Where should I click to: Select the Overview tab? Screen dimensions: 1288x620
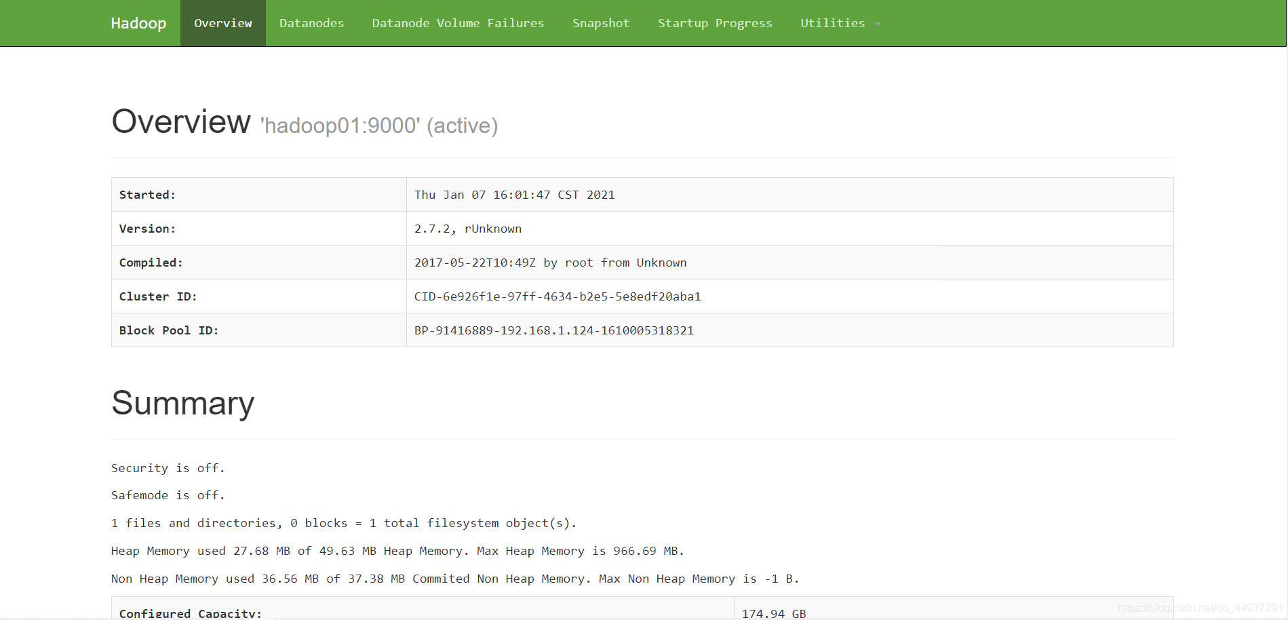point(223,23)
